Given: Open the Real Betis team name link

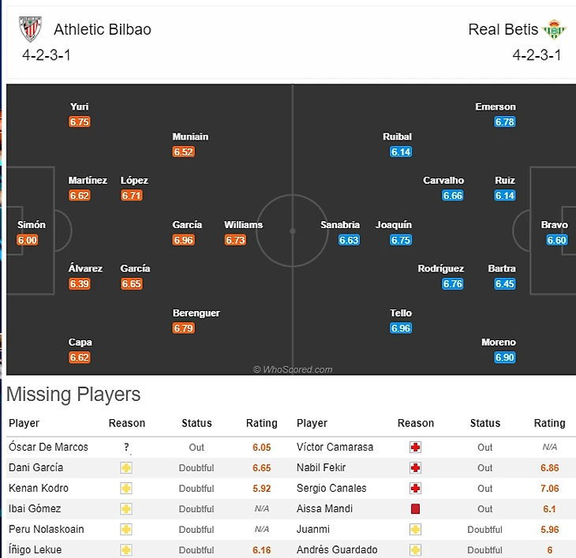Looking at the screenshot, I should click(503, 30).
